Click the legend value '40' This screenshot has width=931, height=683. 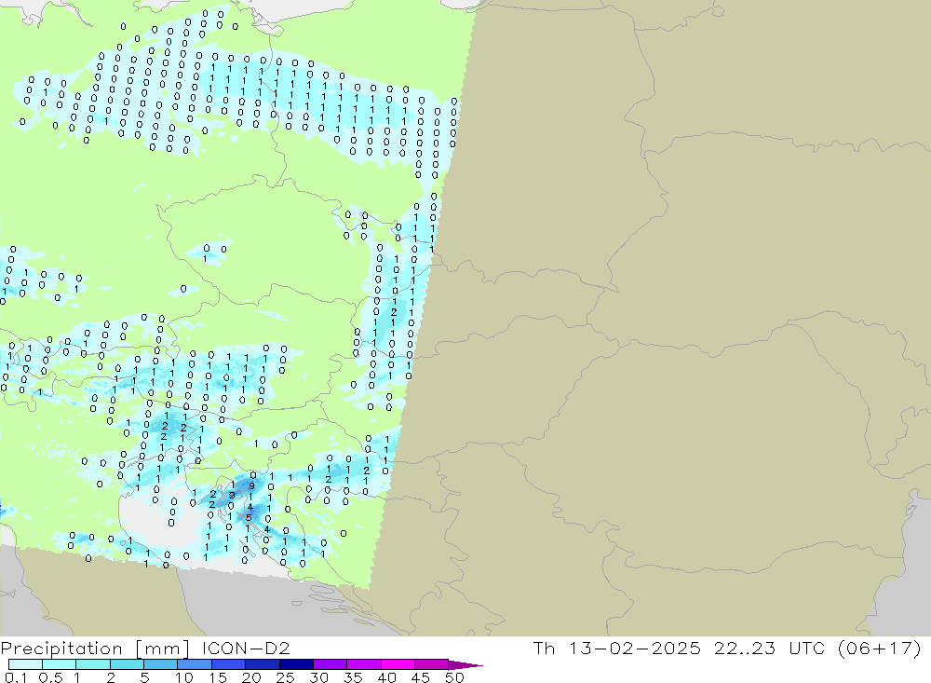[x=386, y=677]
